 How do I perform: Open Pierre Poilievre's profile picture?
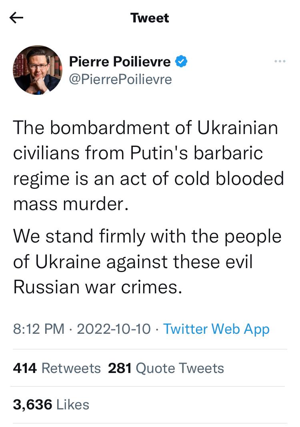pos(38,70)
